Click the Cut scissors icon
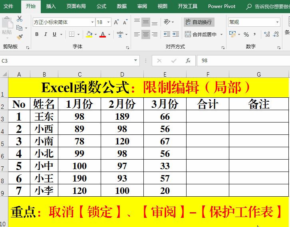The height and width of the screenshot is (227, 290). (20, 19)
